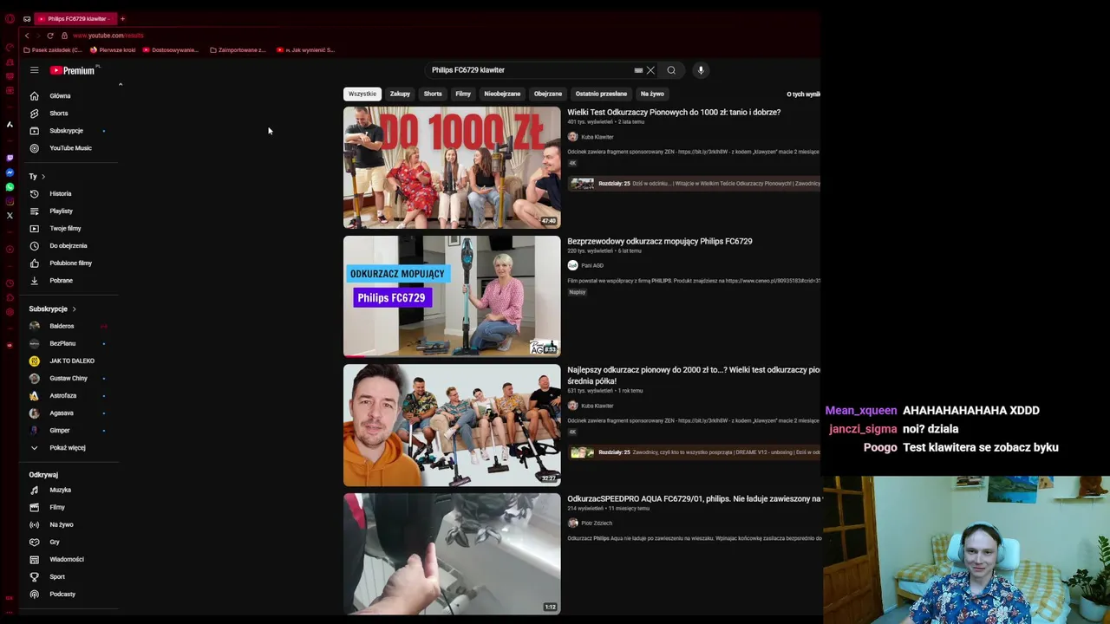
Task: Click the 1:12 vacuum hanger thumbnail
Action: coord(452,554)
